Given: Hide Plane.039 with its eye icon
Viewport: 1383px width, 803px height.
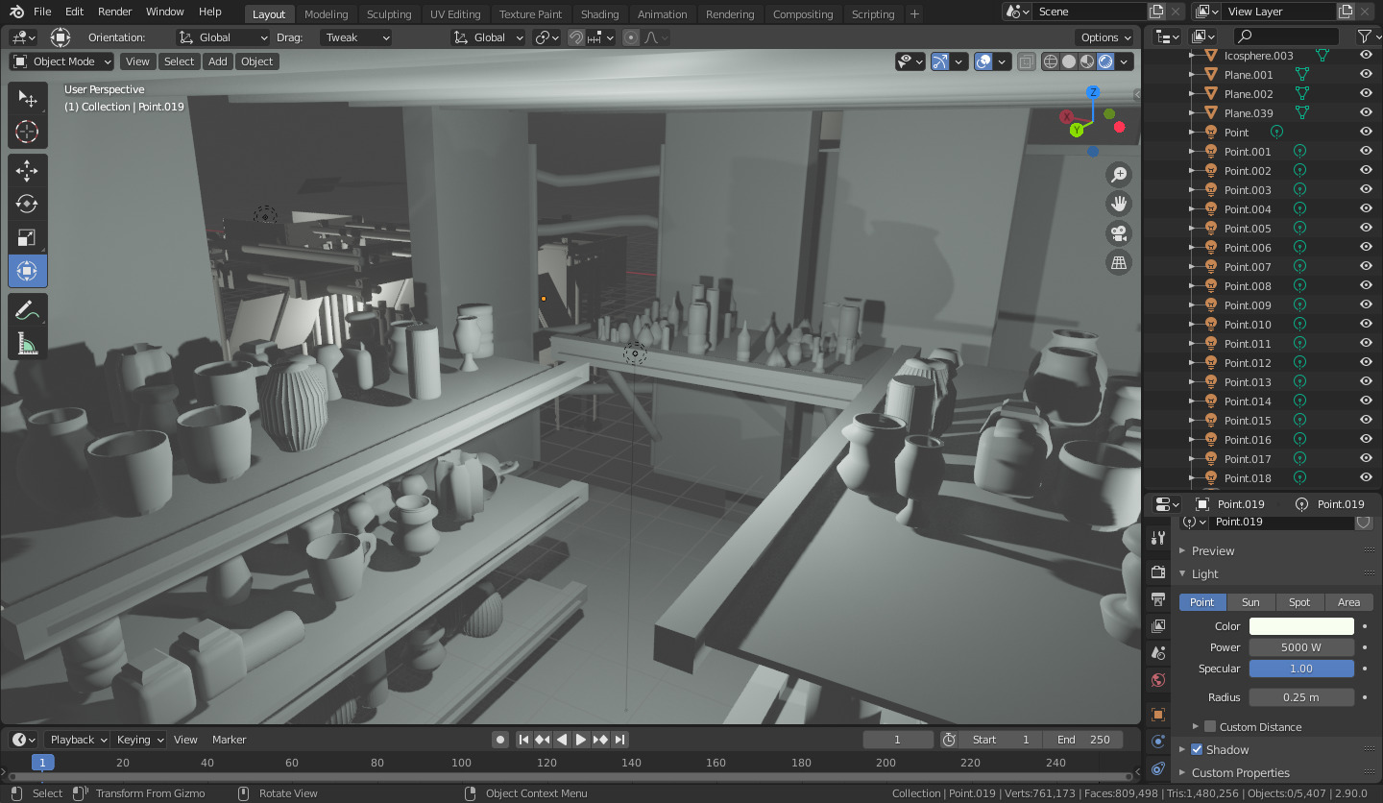Looking at the screenshot, I should pos(1366,113).
